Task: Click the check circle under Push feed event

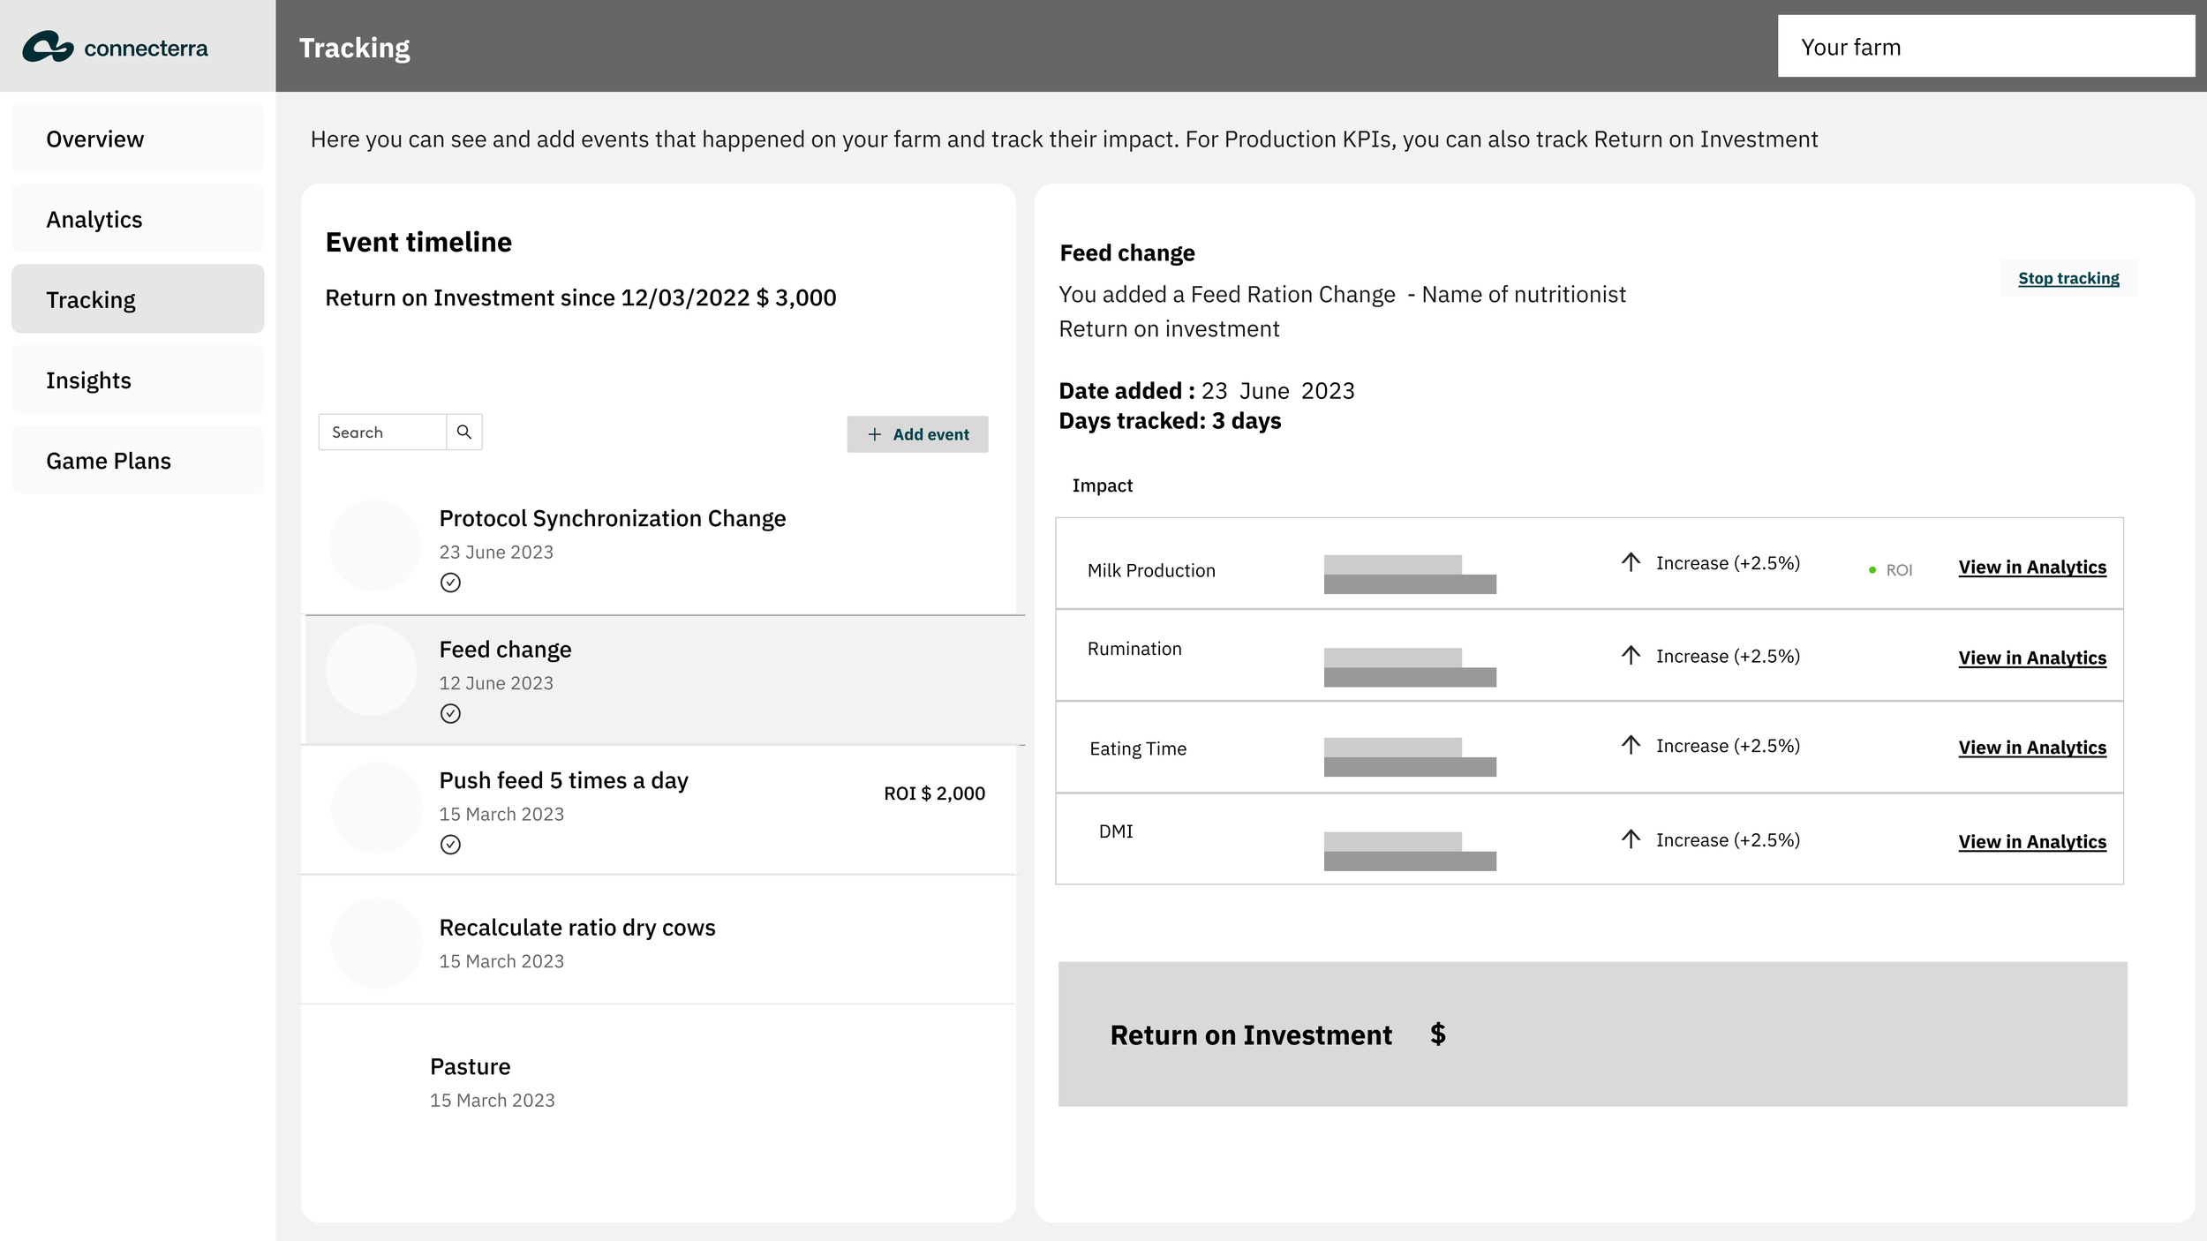Action: coord(450,845)
